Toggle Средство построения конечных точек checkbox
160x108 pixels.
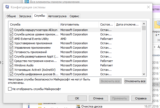11,61
